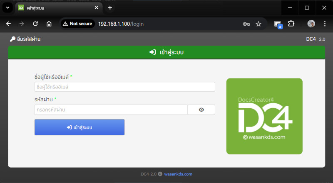333x183 pixels.
Task: Open the saved passwords key icon
Action: point(246,24)
